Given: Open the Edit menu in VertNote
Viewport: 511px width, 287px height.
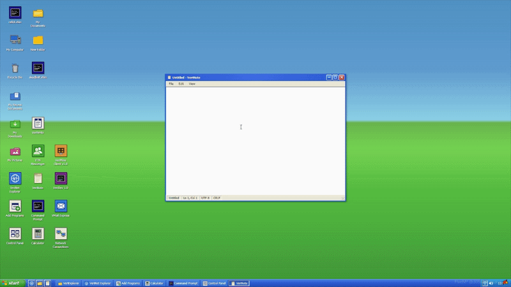Looking at the screenshot, I should [x=181, y=84].
